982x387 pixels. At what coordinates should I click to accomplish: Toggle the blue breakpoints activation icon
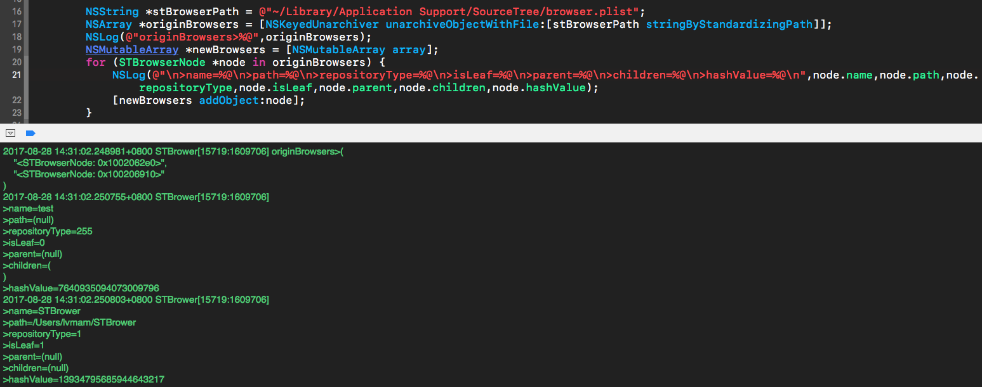pos(30,133)
